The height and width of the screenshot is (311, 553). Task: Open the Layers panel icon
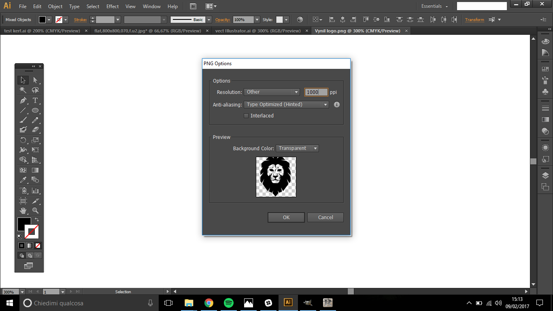[545, 175]
